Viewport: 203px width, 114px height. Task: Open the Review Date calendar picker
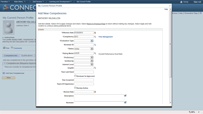click(x=95, y=92)
